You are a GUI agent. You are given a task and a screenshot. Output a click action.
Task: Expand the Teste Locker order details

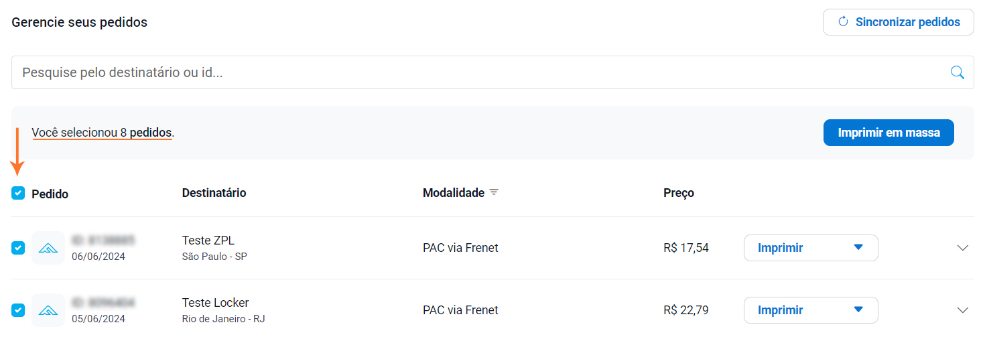963,310
